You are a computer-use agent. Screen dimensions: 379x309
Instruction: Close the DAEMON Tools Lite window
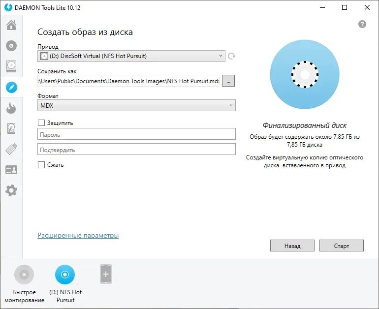coord(367,7)
